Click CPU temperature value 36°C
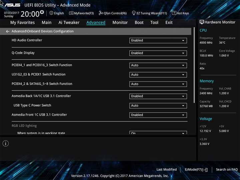 (x=222, y=43)
